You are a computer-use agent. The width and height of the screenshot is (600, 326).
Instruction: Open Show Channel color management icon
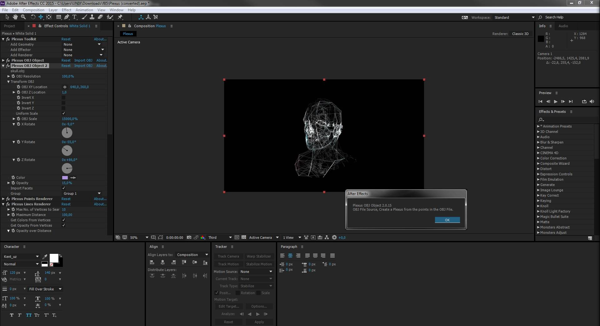203,238
